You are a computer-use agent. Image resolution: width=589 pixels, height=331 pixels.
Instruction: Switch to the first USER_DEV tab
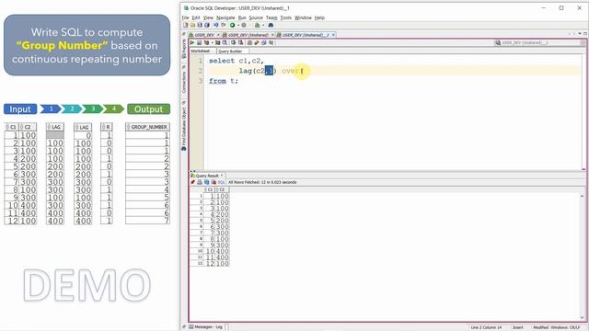[x=204, y=35]
